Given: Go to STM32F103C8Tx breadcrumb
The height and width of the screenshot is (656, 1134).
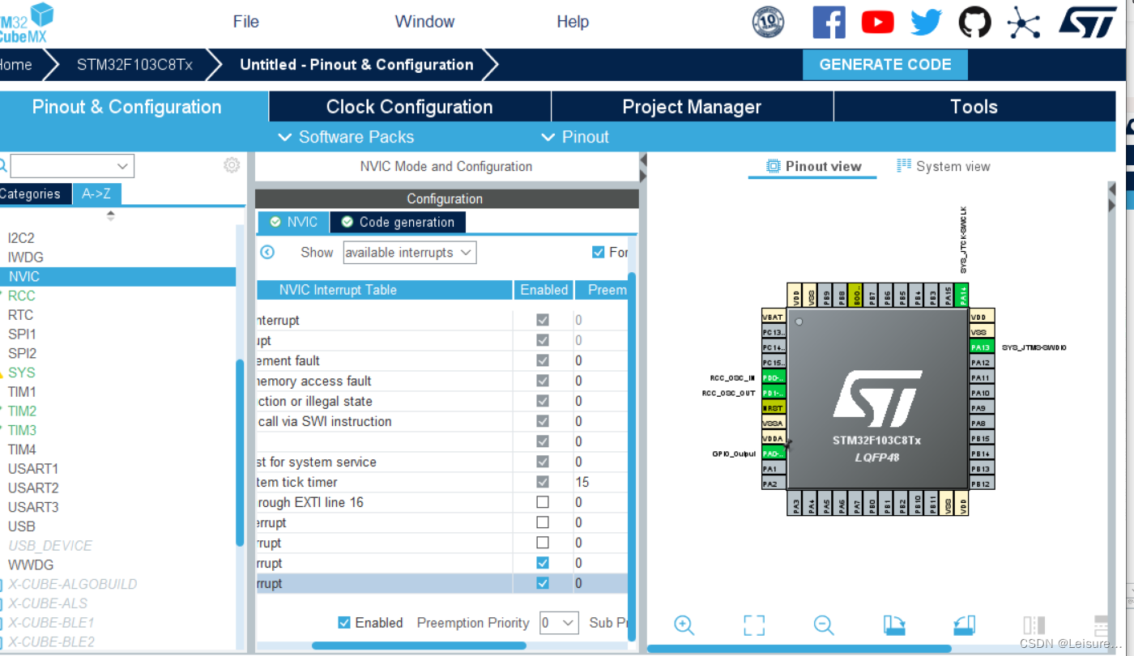Looking at the screenshot, I should [134, 65].
